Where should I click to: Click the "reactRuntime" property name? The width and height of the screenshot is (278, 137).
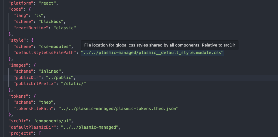[31, 28]
